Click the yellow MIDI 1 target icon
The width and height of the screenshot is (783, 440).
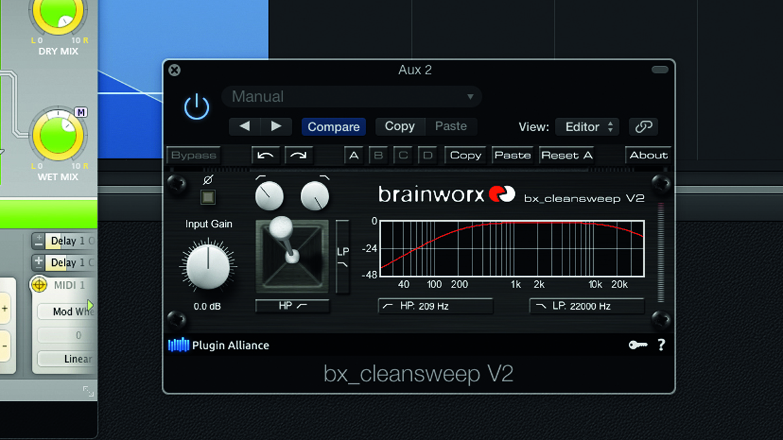pos(39,285)
